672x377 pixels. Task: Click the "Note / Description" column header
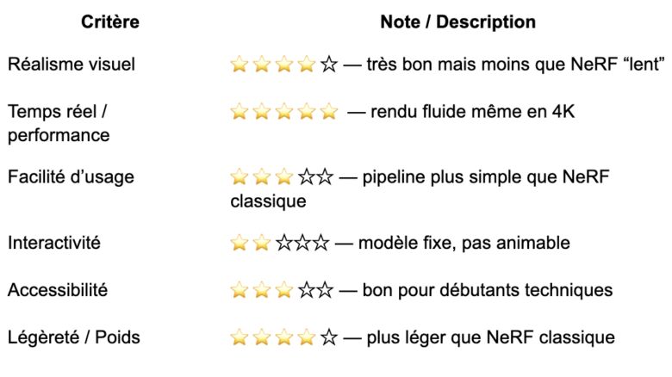click(457, 22)
